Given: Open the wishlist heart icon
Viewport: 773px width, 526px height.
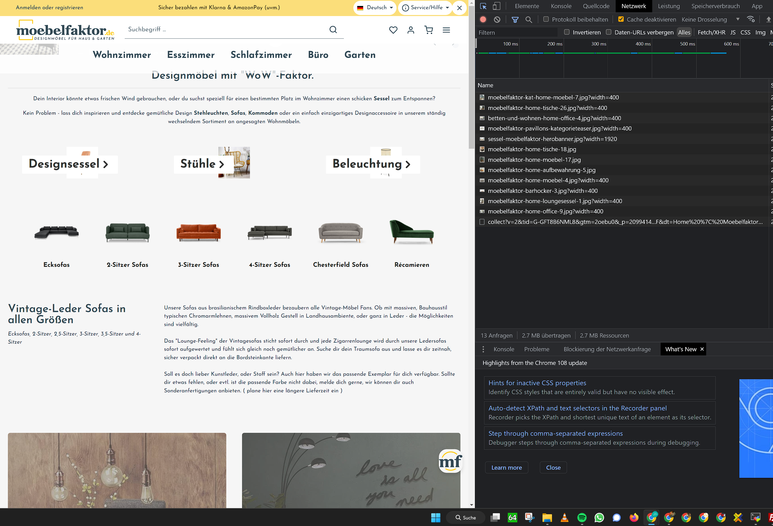Looking at the screenshot, I should (x=393, y=30).
